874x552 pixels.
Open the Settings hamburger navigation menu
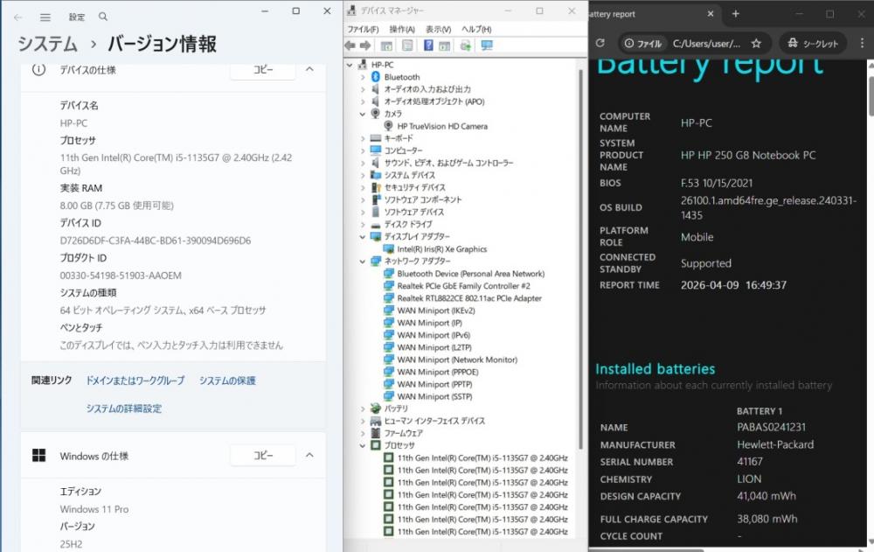45,17
